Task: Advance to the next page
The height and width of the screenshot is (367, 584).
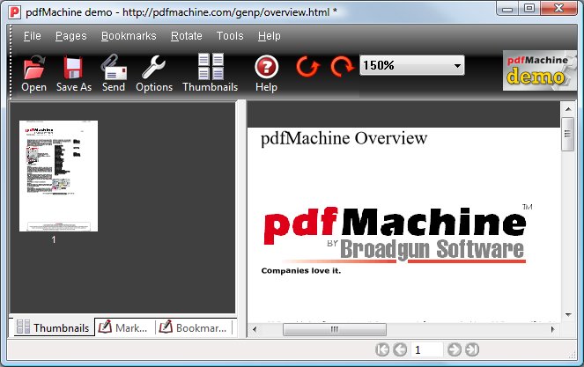Action: 455,350
